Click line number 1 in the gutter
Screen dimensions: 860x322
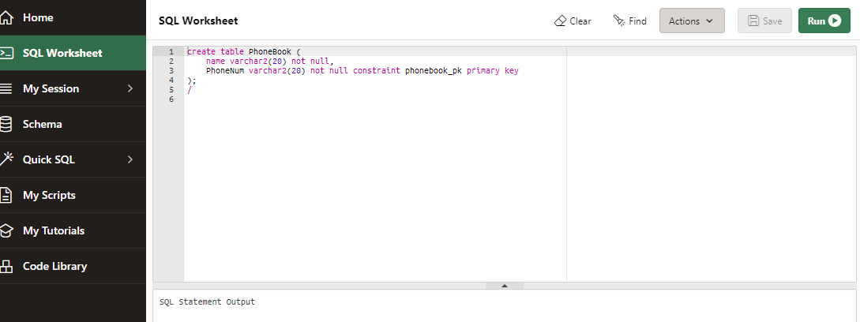[171, 51]
